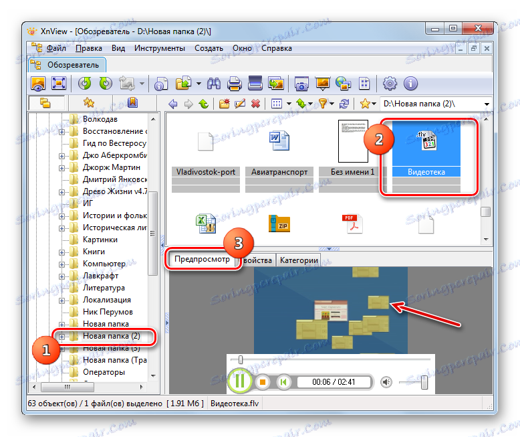Screen dimensions: 520x437
Task: Go back with the blue left arrow
Action: (173, 104)
